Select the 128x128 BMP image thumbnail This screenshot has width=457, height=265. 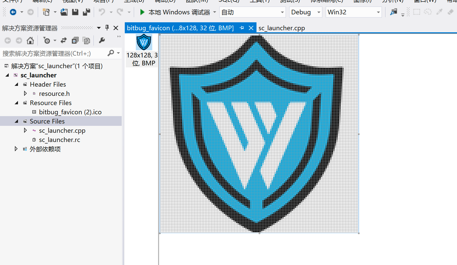144,42
